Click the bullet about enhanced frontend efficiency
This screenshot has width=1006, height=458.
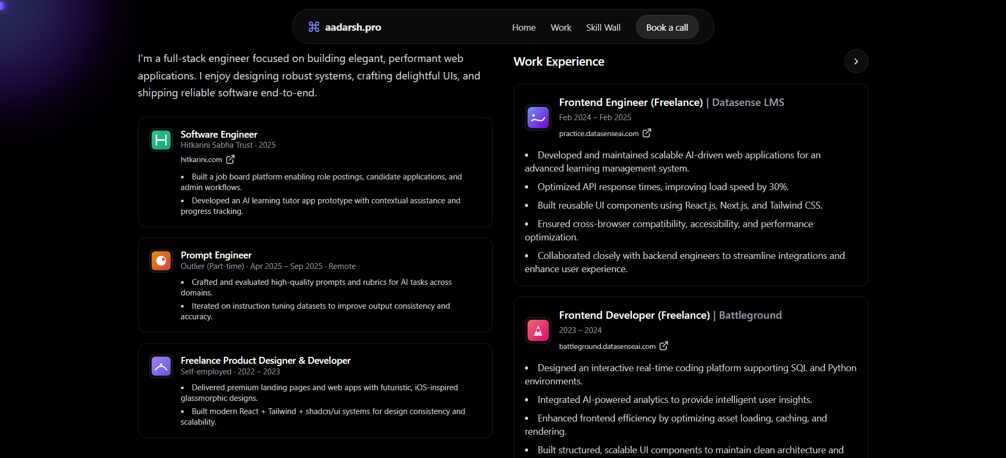coord(676,425)
